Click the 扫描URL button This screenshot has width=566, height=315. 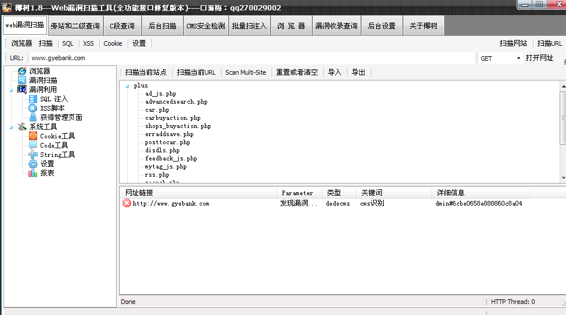point(549,43)
